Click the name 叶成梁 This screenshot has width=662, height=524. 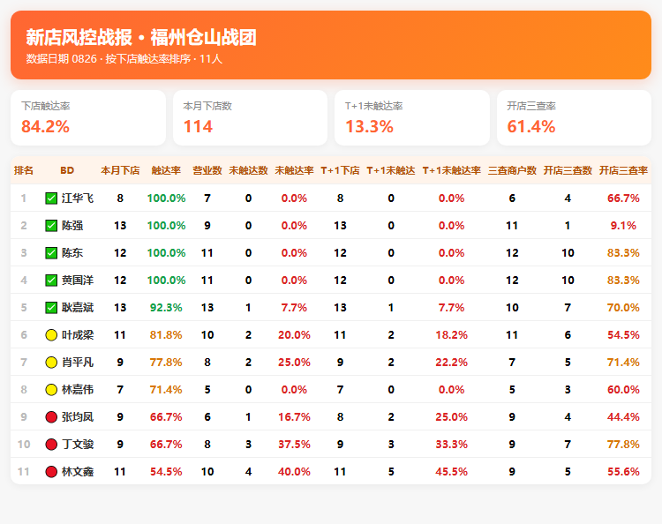coord(78,335)
